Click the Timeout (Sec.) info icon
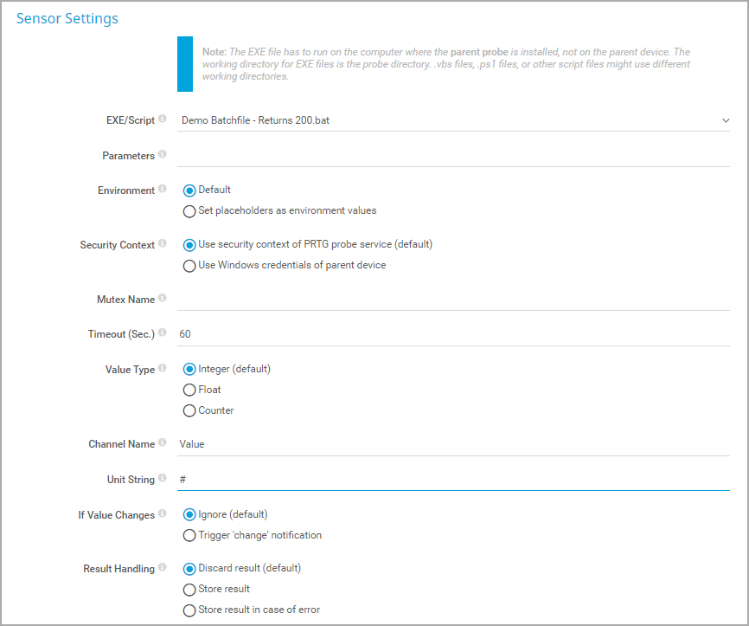749x626 pixels. [163, 332]
